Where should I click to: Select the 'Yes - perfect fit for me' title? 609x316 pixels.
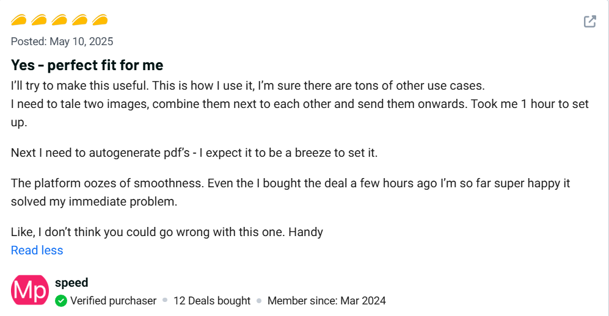coord(87,65)
